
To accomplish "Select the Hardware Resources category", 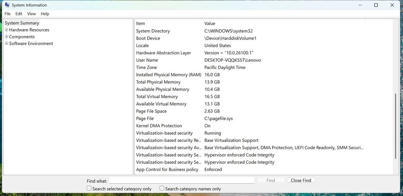I will click(29, 30).
